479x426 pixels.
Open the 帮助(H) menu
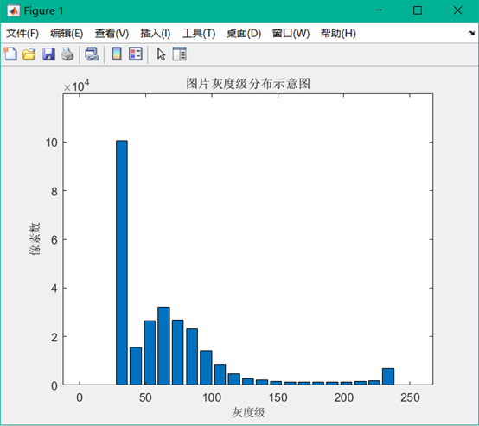tap(338, 34)
